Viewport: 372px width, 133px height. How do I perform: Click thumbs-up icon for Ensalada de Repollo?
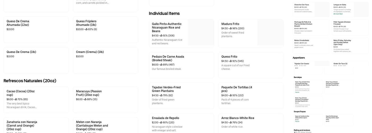coord(161,123)
